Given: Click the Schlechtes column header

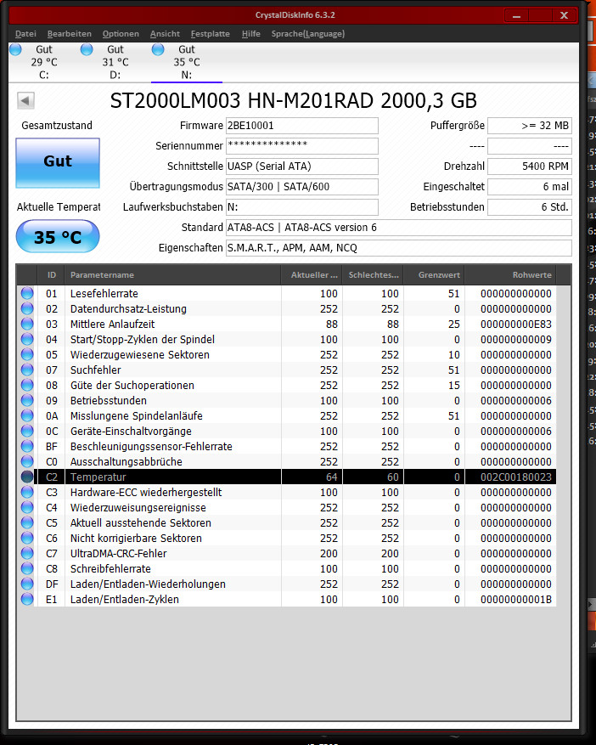Looking at the screenshot, I should click(x=373, y=275).
